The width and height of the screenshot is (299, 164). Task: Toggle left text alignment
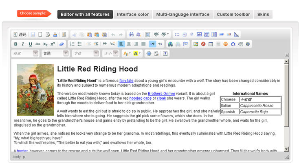point(121,44)
